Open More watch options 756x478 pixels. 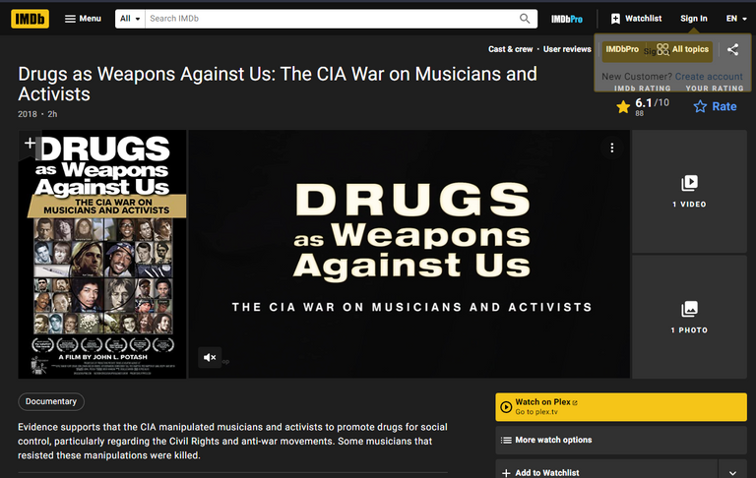621,440
